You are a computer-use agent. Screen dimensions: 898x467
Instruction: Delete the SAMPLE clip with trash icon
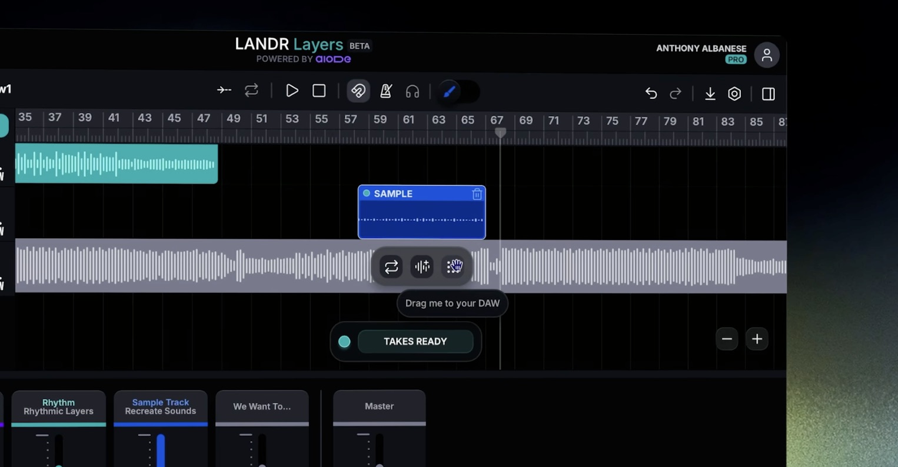(477, 194)
